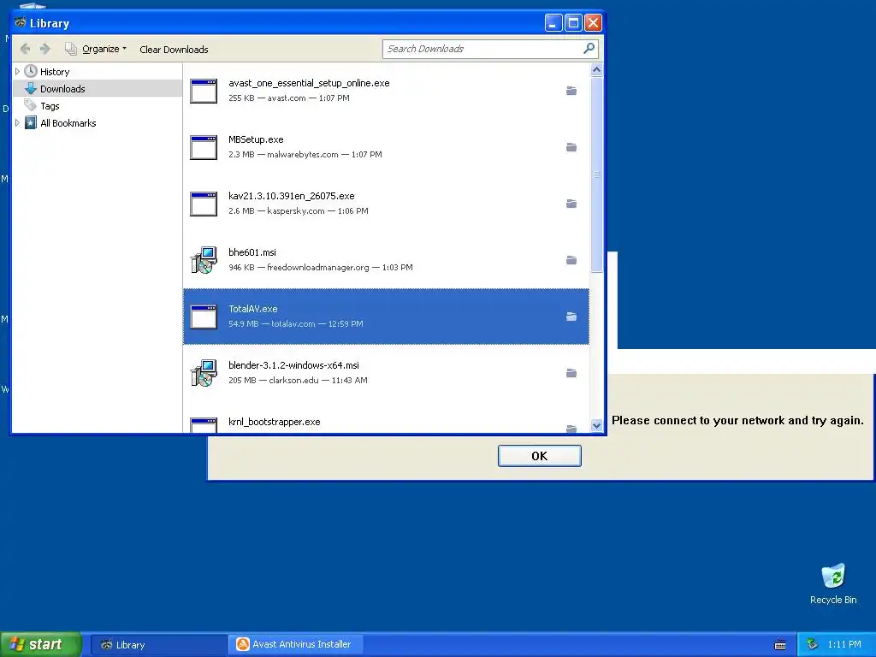Open folder for avast_one_essential_setup_online.exe
This screenshot has height=657, width=876.
tap(571, 91)
